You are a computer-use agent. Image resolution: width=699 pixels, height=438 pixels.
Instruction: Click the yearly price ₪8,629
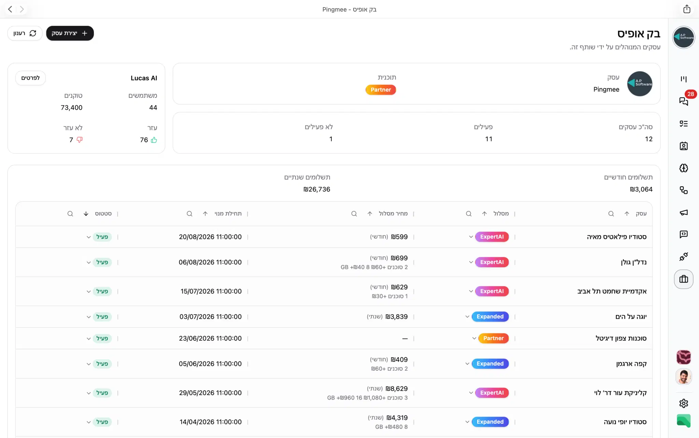tap(397, 389)
